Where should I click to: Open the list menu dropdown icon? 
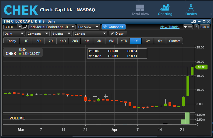coord(188,27)
